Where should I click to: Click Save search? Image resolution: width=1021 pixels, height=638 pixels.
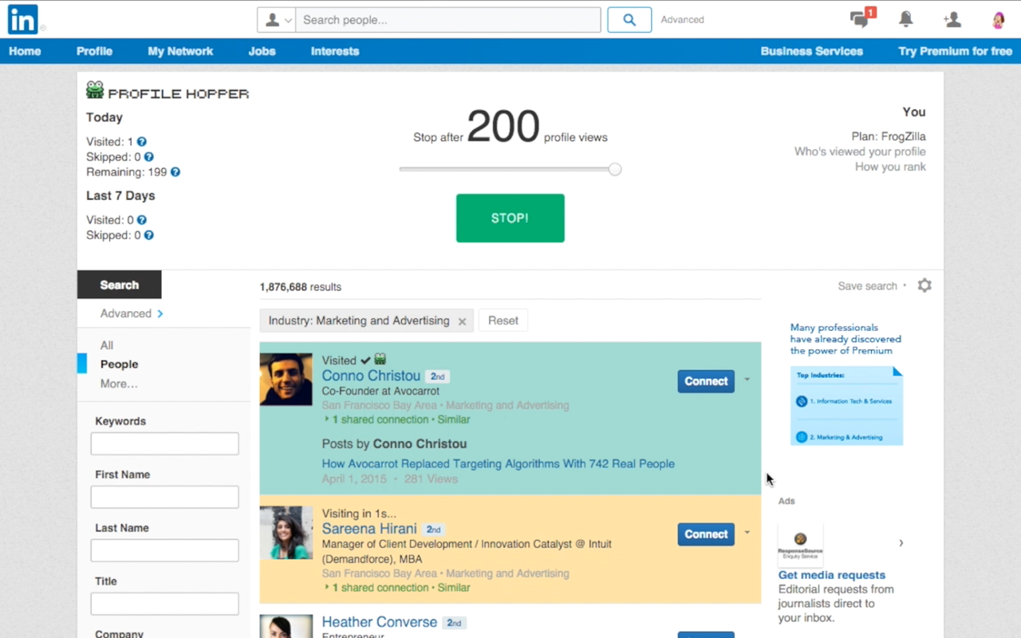click(867, 286)
